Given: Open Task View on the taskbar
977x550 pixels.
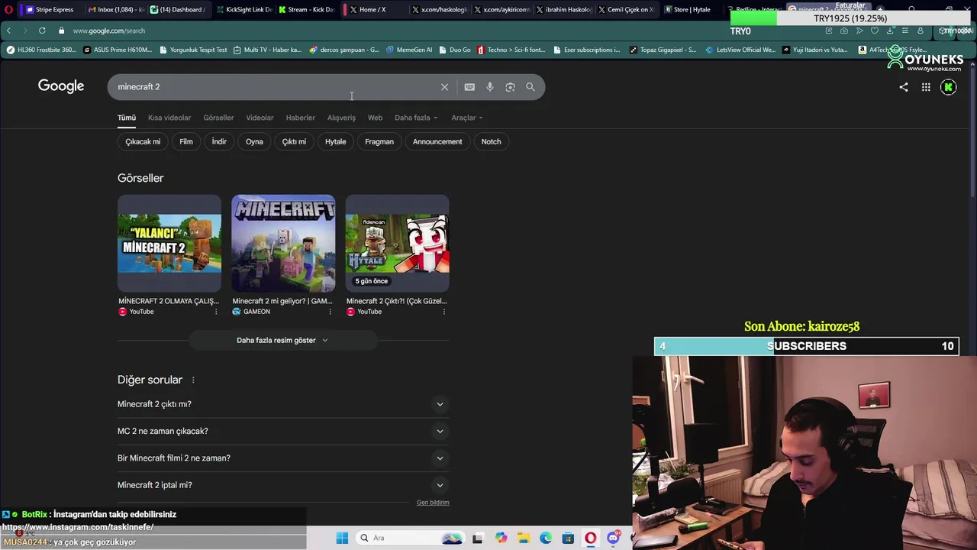Looking at the screenshot, I should [477, 538].
